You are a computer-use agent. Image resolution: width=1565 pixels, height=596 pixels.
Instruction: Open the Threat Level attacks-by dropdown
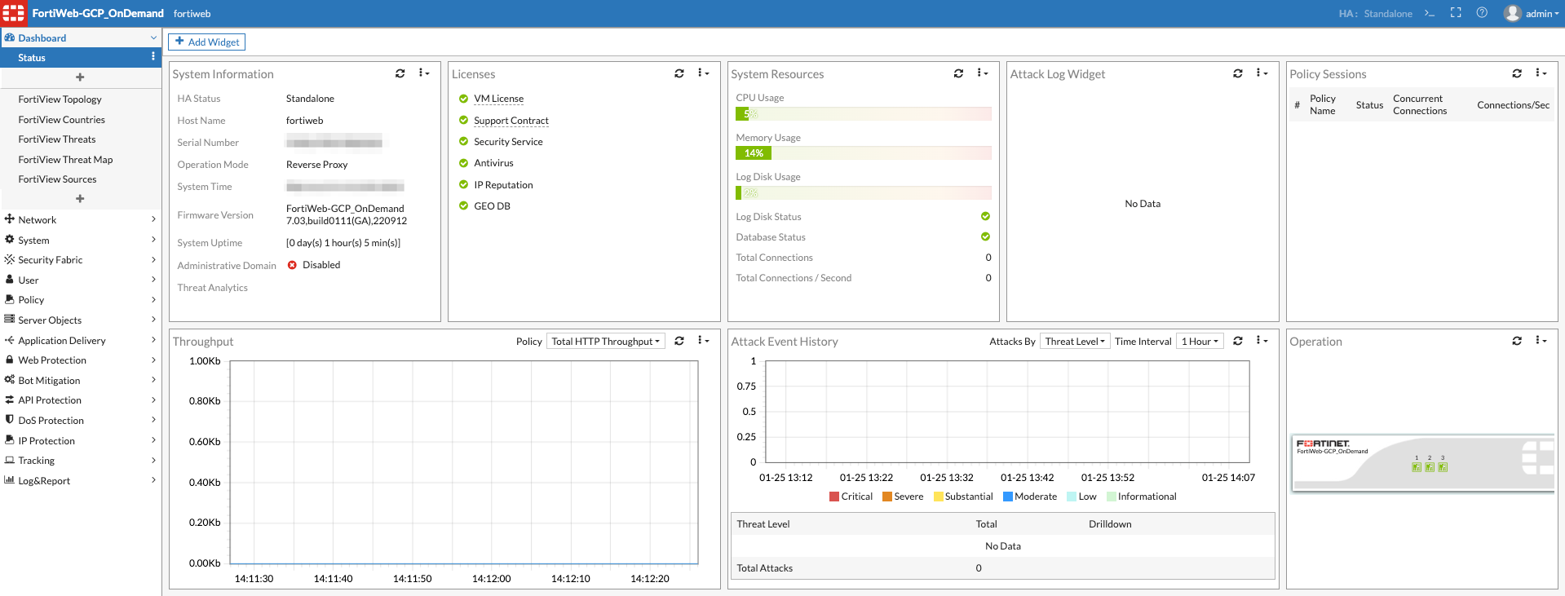pos(1075,342)
